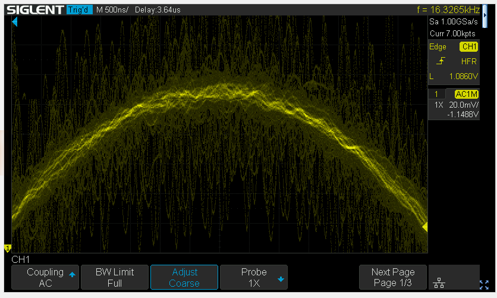Click the trigger level marker arrow
497x298 pixels.
(425, 227)
